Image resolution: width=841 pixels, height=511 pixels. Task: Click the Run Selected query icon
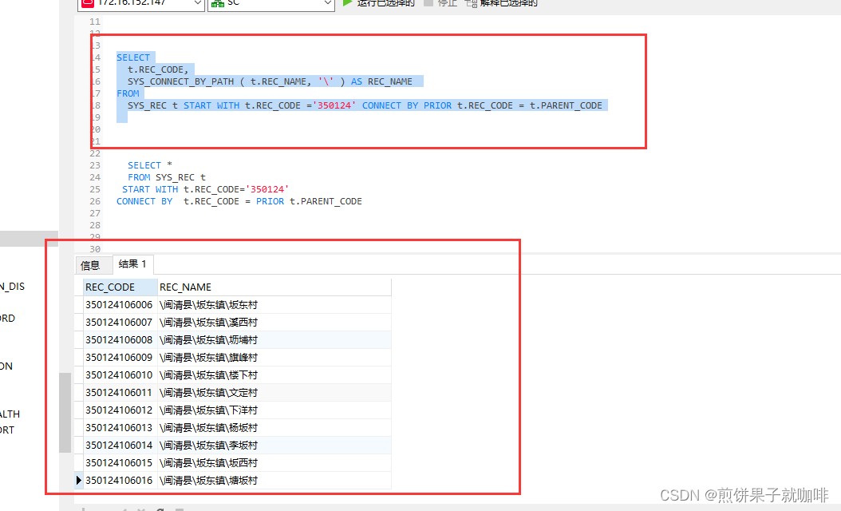(346, 2)
